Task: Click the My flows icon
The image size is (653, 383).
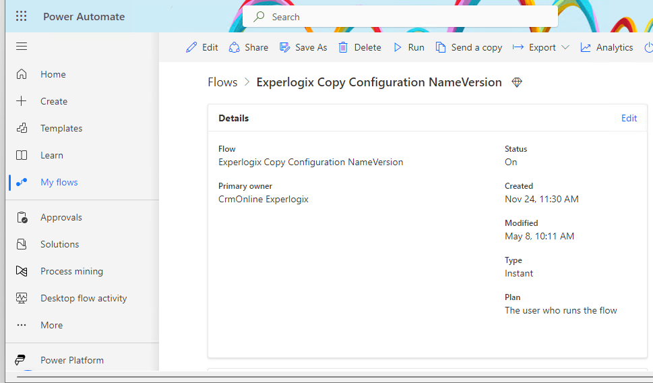Action: (22, 182)
